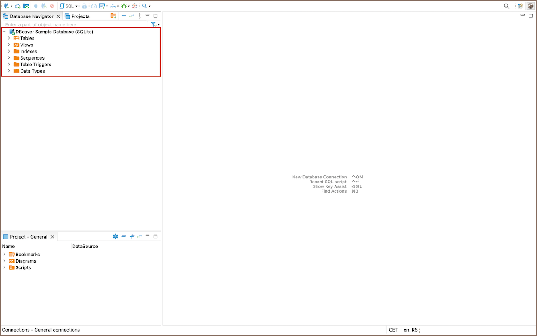537x336 pixels.
Task: Click the dashboard gauge toolbar icon
Action: (x=94, y=6)
